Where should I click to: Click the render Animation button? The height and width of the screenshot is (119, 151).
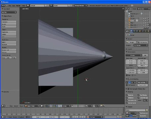coord(142,42)
